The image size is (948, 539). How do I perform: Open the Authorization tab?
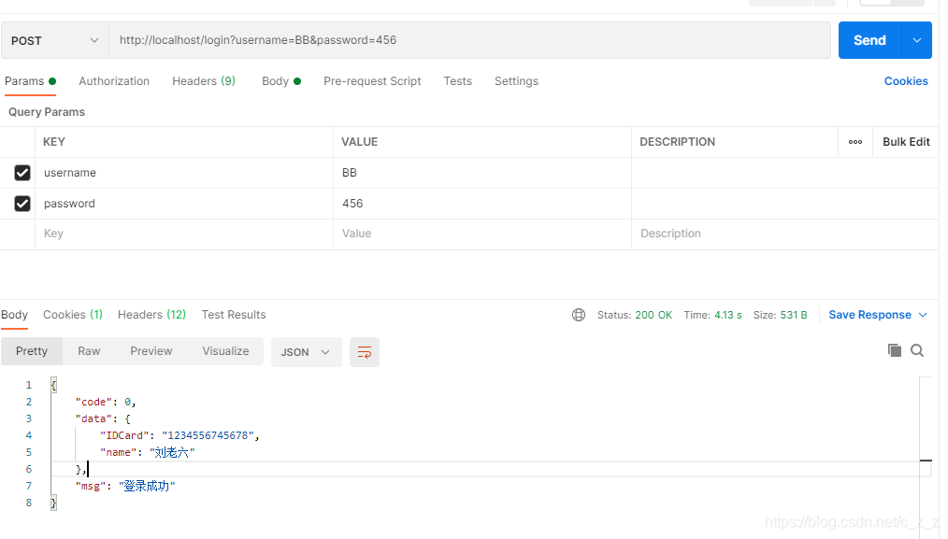114,81
